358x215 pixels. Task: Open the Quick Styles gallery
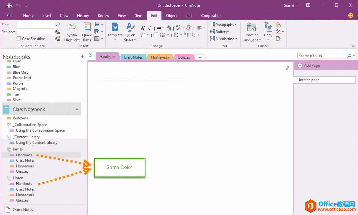click(x=130, y=32)
